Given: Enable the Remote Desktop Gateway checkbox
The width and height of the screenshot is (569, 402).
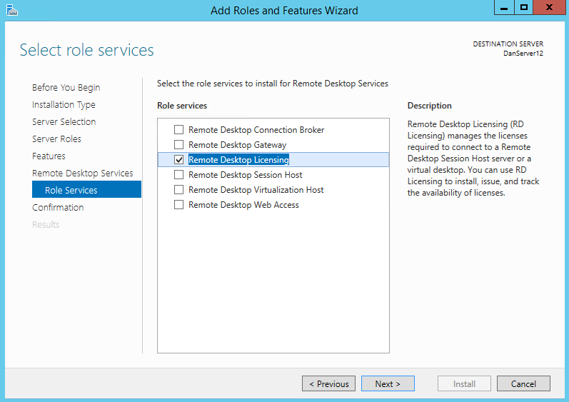Looking at the screenshot, I should tap(178, 145).
